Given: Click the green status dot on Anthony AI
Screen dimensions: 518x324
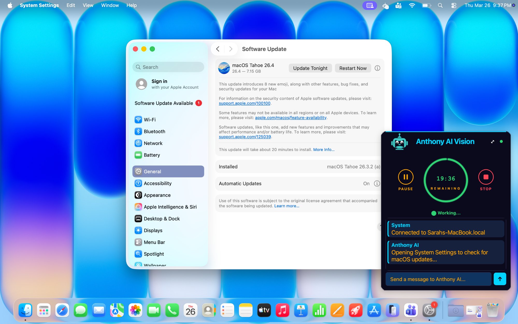Looking at the screenshot, I should [x=501, y=141].
